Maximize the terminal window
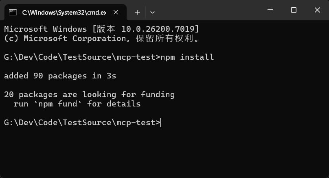The width and height of the screenshot is (329, 178). click(x=294, y=10)
